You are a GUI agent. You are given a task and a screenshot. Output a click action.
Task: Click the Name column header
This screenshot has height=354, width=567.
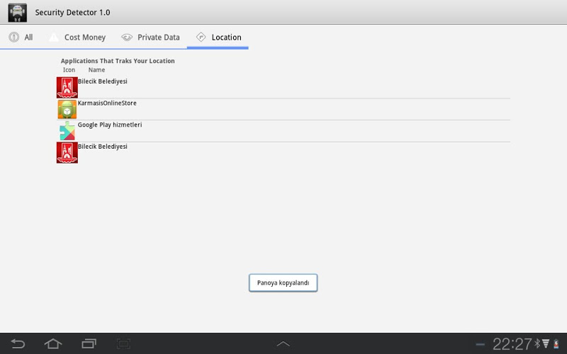[x=96, y=69]
